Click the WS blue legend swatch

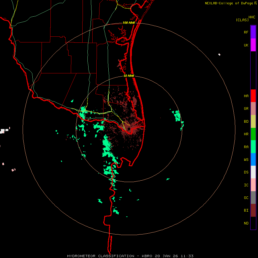[253, 159]
